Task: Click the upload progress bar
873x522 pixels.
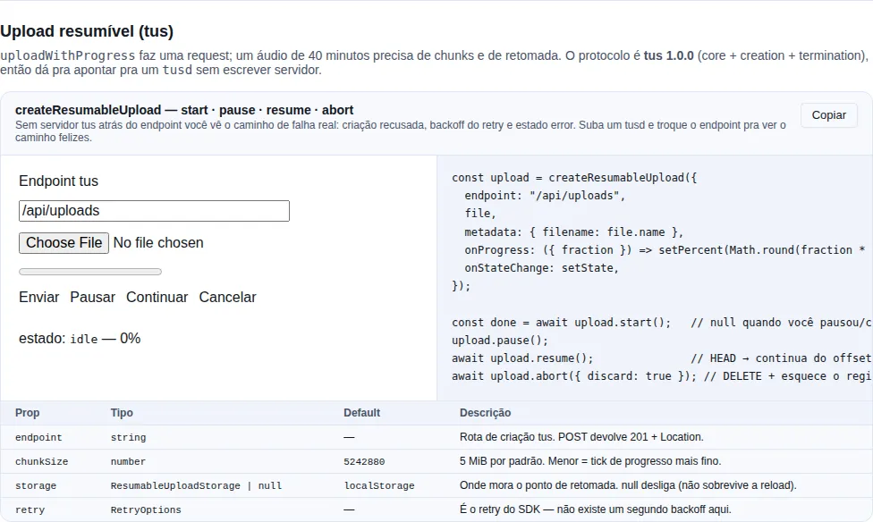Action: 90,272
